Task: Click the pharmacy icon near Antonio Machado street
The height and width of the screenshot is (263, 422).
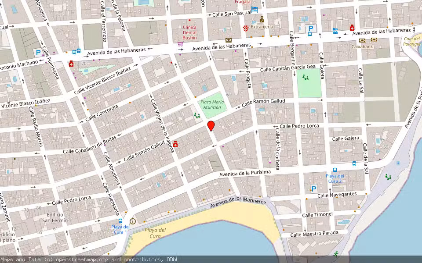Action: click(x=71, y=64)
